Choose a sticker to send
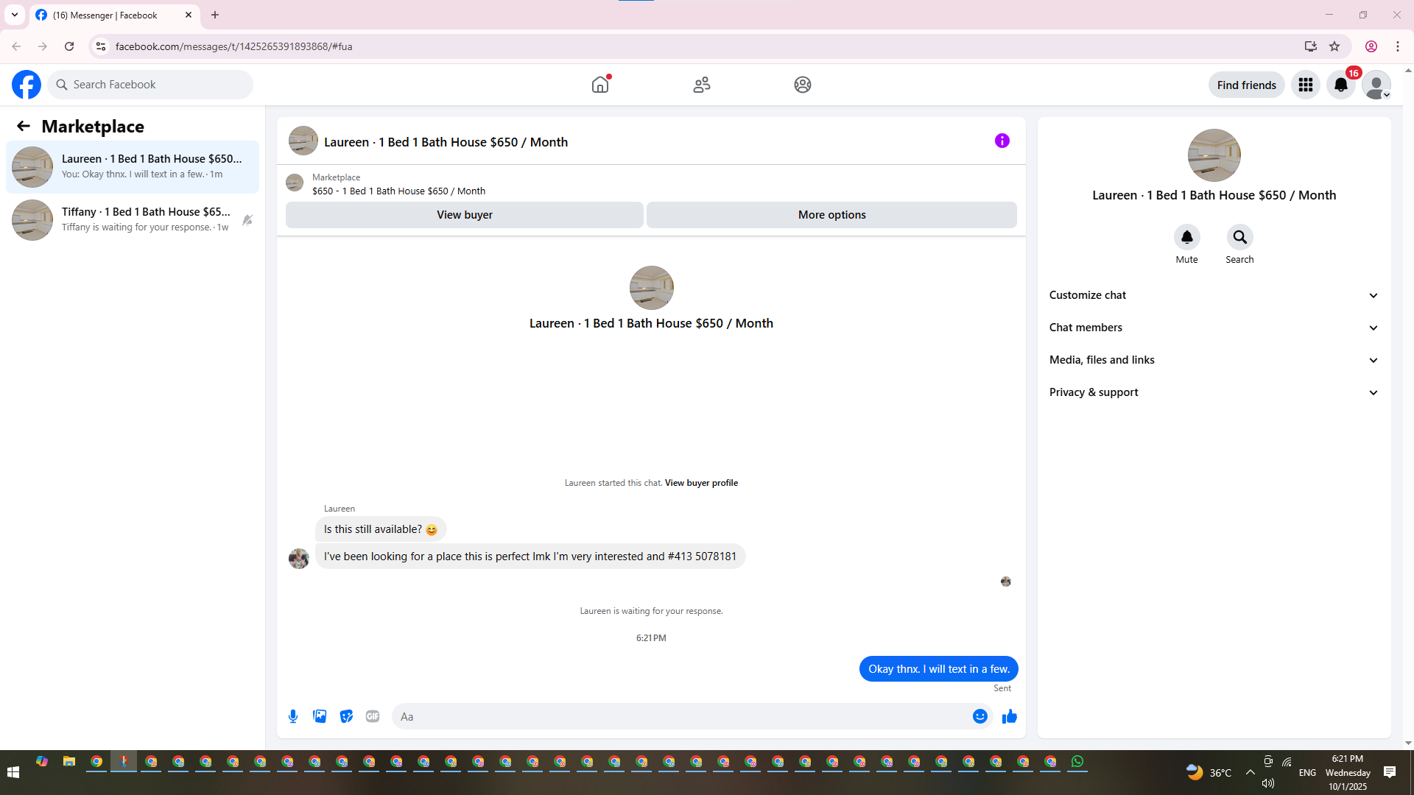The image size is (1414, 795). (x=346, y=716)
